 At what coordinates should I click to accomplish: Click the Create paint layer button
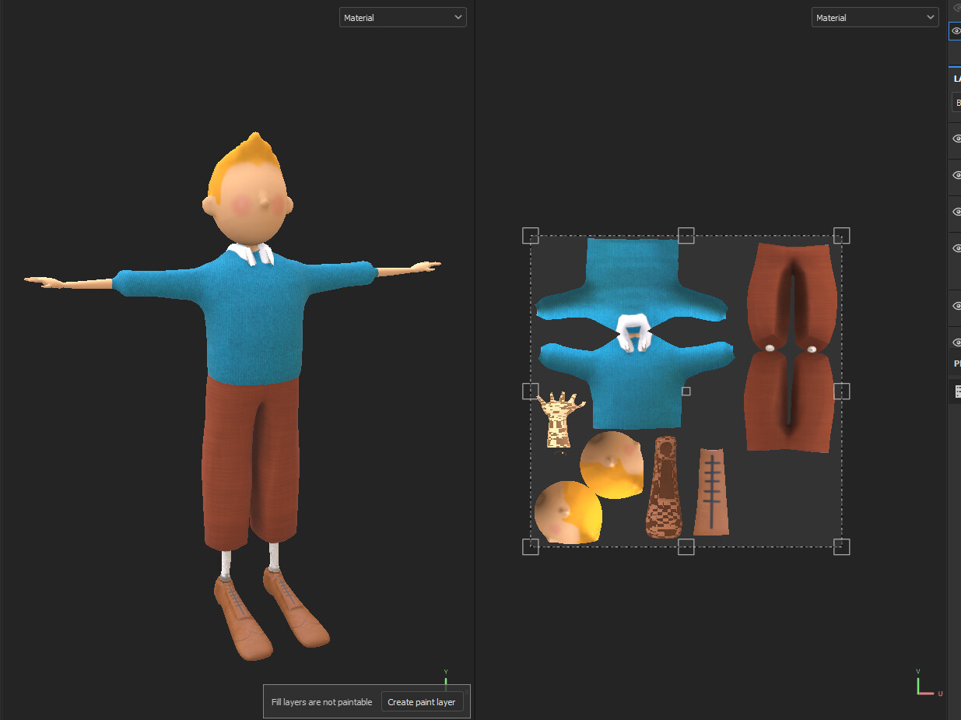[422, 702]
